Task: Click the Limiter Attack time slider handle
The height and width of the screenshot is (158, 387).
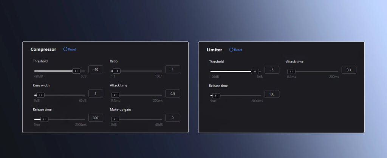Action: click(291, 71)
